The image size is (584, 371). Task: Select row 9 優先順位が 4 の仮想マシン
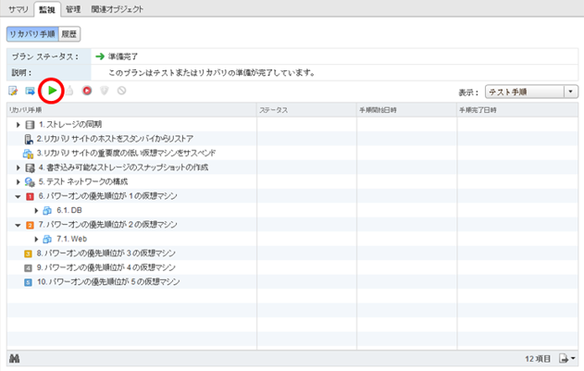coord(292,267)
